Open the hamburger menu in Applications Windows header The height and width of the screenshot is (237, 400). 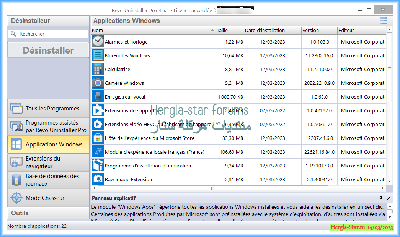pos(384,21)
